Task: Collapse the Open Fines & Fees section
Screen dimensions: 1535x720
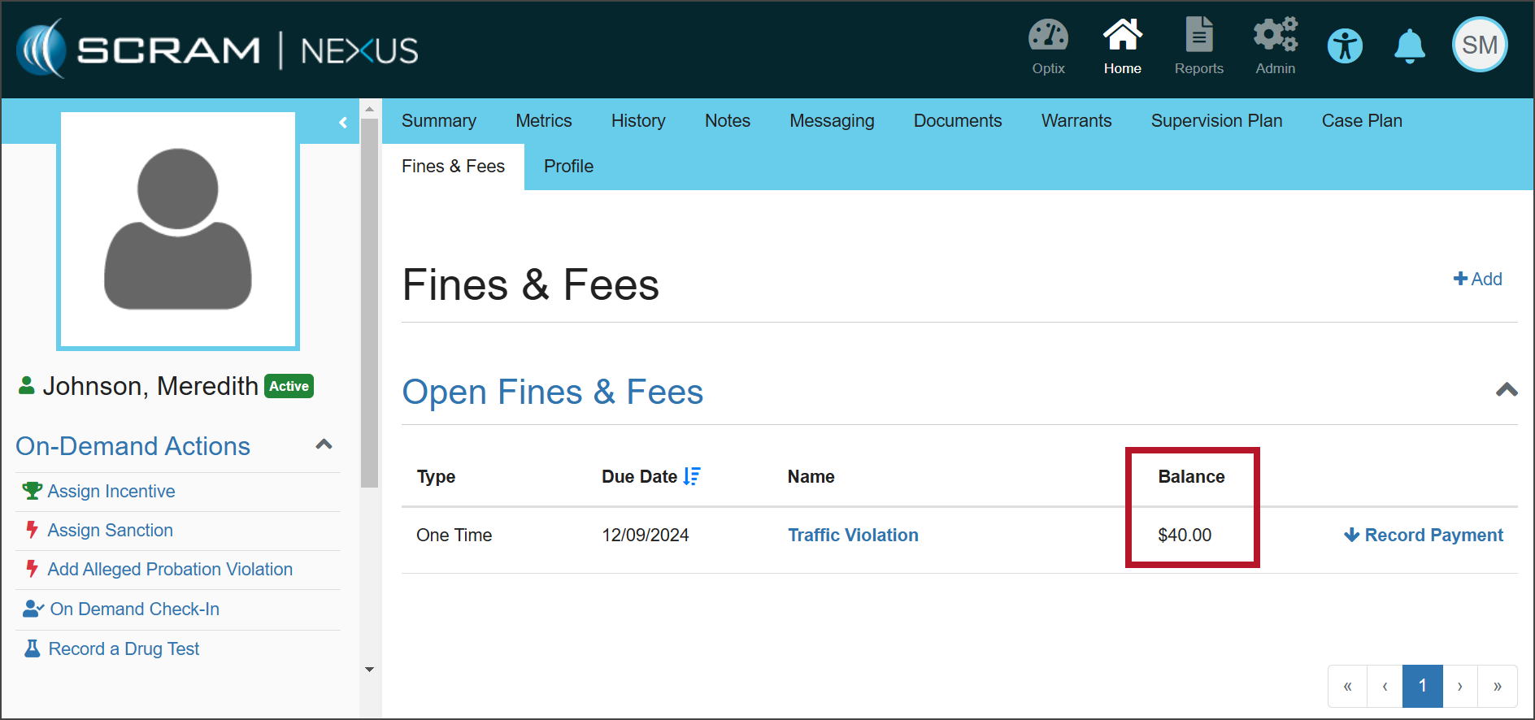Action: [x=1506, y=390]
